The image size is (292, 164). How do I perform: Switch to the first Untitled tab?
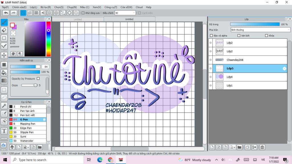coord(78,19)
